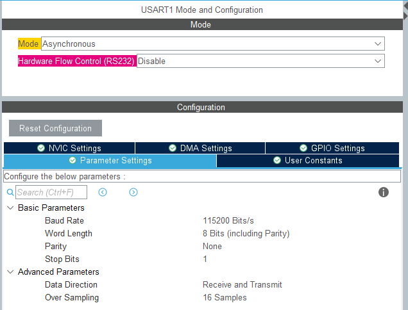Click the parameter Search field
Screen dimensions: 408x310
pyautogui.click(x=51, y=192)
